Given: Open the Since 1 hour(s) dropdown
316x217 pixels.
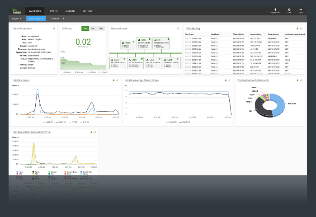Looking at the screenshot, I should [36, 19].
